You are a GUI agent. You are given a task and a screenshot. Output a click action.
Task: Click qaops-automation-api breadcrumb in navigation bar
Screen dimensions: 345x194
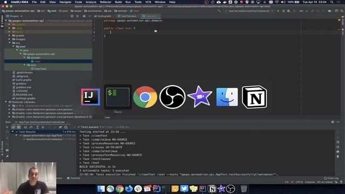[18, 11]
